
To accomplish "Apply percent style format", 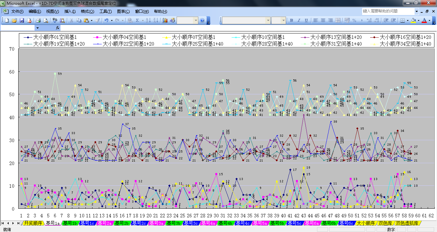I will point(354,20).
